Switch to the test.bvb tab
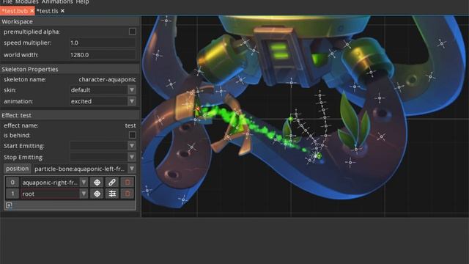Screen dimensions: 469x264 pyautogui.click(x=15, y=11)
